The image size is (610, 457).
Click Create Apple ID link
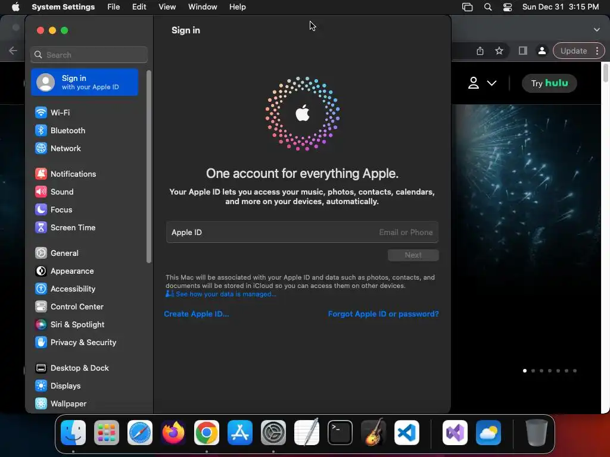point(197,314)
